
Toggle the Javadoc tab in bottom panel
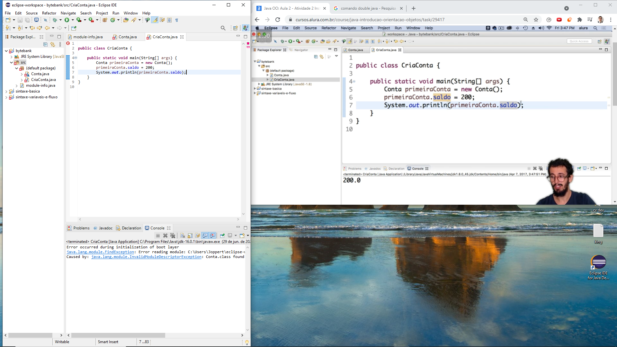[x=105, y=228]
